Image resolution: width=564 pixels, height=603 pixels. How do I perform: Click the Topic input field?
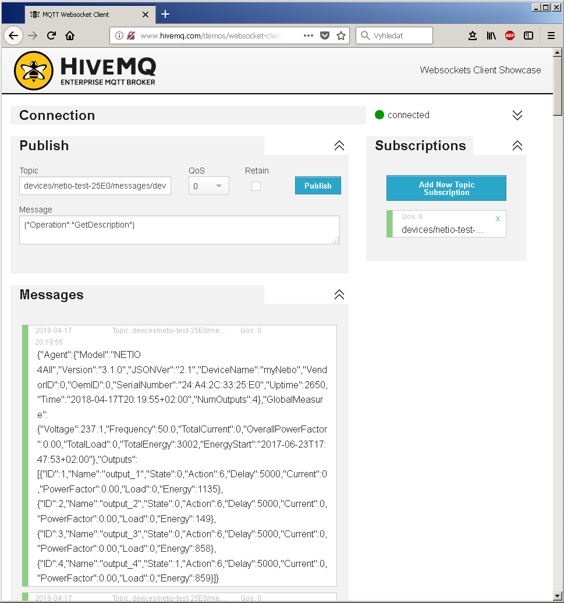(95, 186)
